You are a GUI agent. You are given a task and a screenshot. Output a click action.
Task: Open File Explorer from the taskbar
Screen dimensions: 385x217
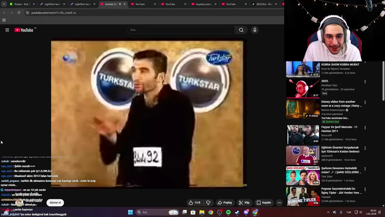[x=202, y=212]
